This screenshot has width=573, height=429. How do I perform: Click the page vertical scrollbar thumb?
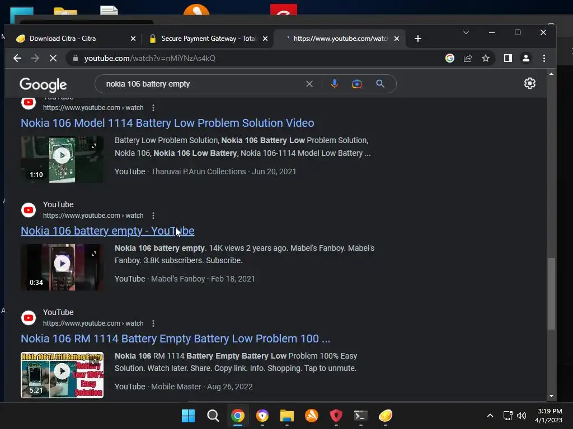(x=551, y=294)
